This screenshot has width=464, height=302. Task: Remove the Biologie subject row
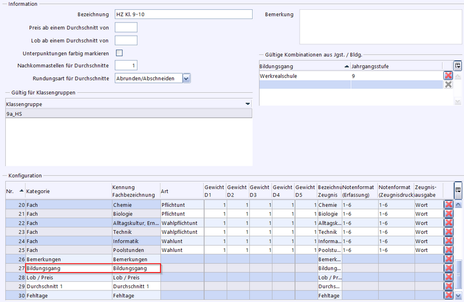coord(448,214)
